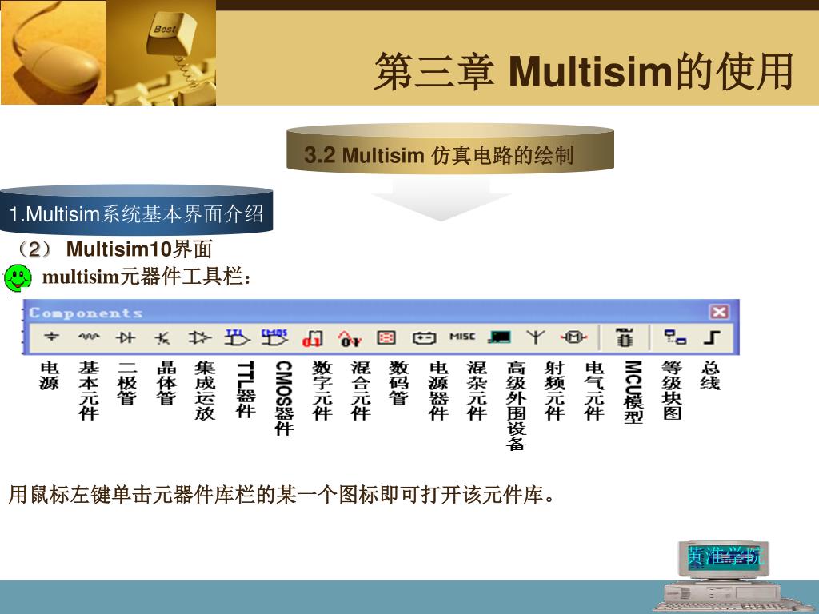Place a hierarchical block icon
Viewport: 819px width, 614px height.
tap(675, 337)
